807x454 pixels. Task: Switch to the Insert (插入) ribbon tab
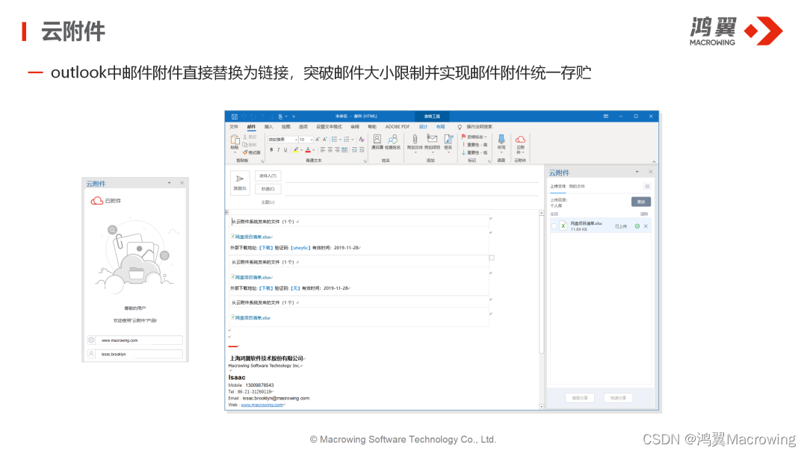[x=269, y=126]
